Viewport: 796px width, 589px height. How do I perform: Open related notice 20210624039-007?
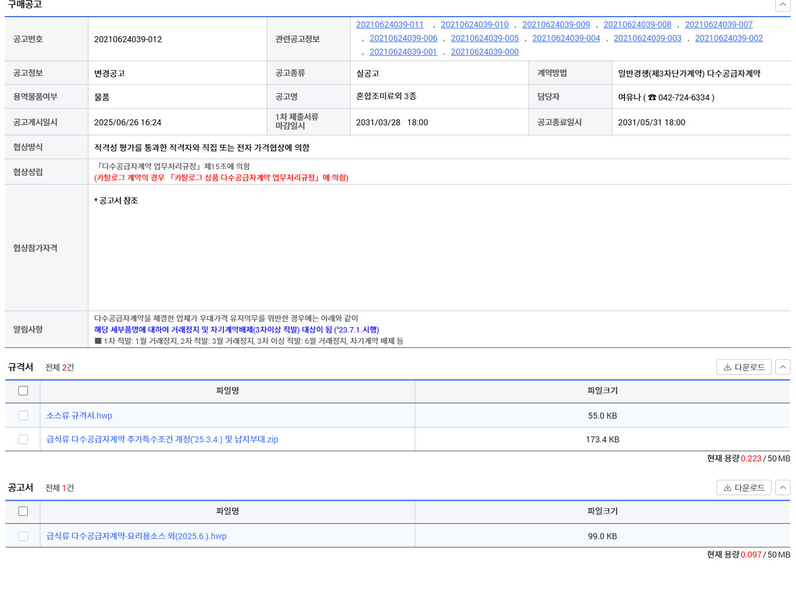(718, 24)
